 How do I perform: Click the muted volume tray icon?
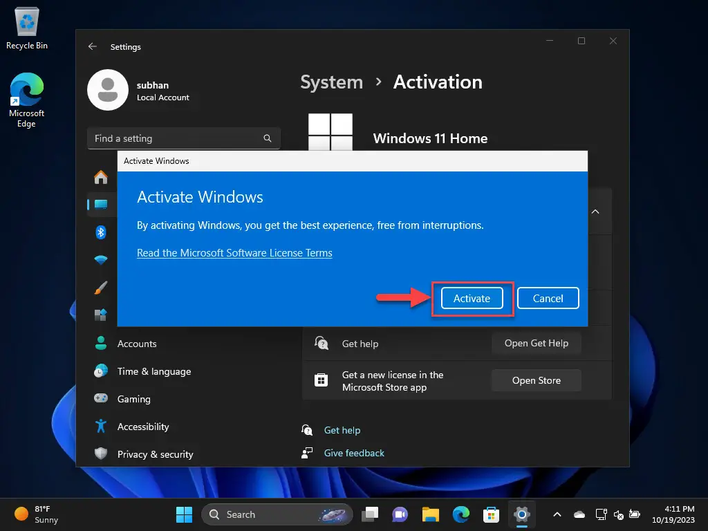coord(619,514)
